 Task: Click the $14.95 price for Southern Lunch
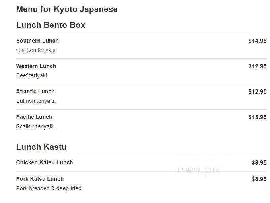(257, 41)
